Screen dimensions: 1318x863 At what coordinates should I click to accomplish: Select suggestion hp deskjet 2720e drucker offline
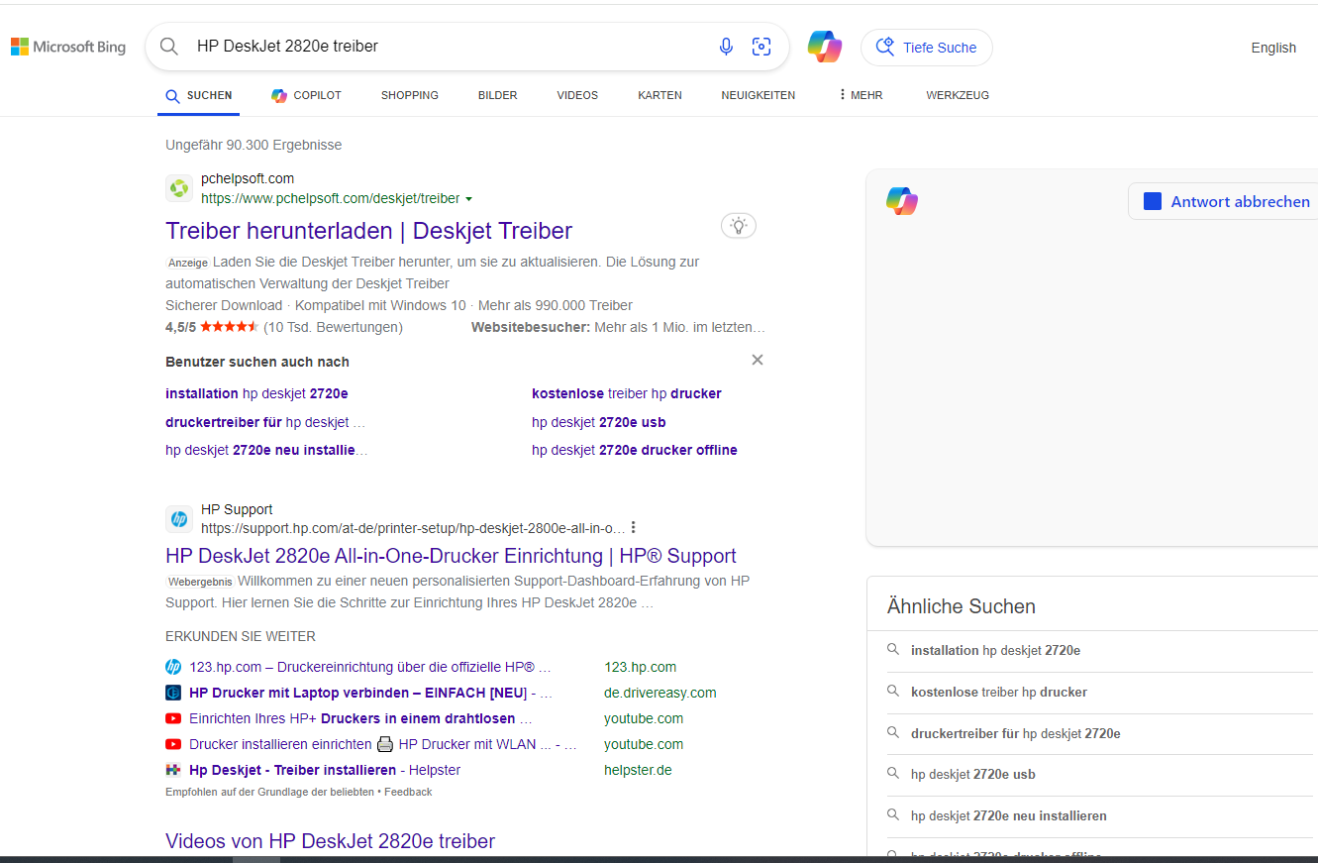[x=635, y=450]
